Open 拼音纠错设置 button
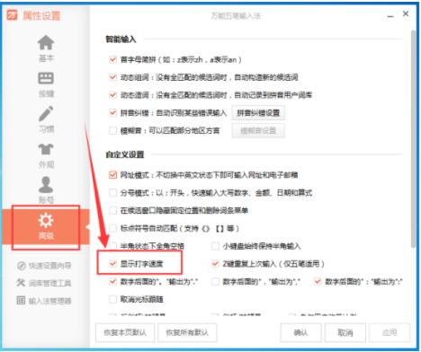The height and width of the screenshot is (352, 421). [258, 112]
